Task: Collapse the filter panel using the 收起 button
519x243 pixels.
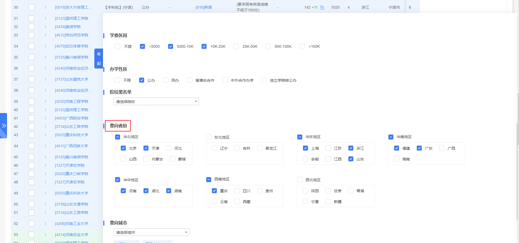Action: click(99, 59)
